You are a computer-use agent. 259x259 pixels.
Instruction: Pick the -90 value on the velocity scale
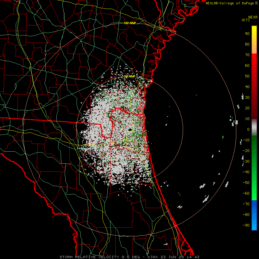point(246,225)
